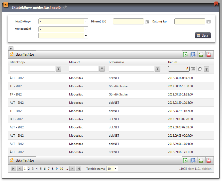
Task: Select the row dated 2012.08.16 10:30:00
Action: pyautogui.click(x=111, y=86)
